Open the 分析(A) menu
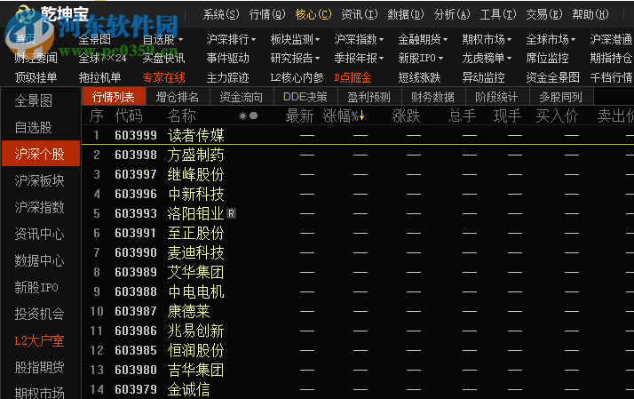The width and height of the screenshot is (634, 399). [452, 14]
